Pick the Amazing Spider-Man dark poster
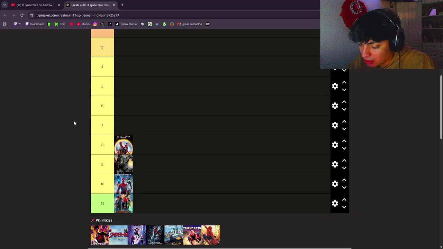This screenshot has height=249, width=443. point(155,235)
